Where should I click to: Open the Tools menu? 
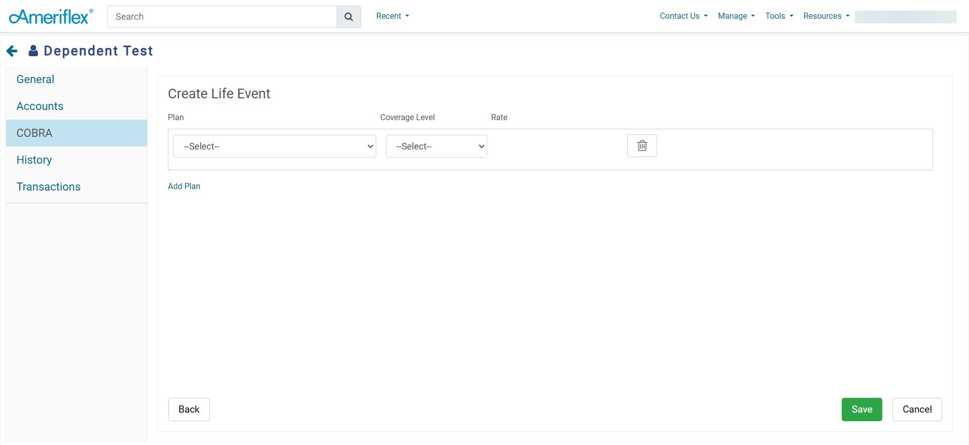pos(779,16)
